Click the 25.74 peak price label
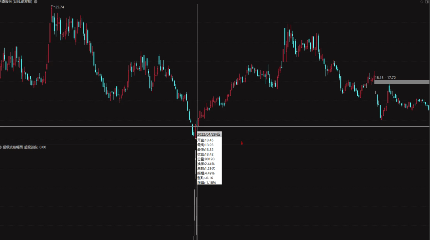The image size is (430, 240). (x=60, y=7)
